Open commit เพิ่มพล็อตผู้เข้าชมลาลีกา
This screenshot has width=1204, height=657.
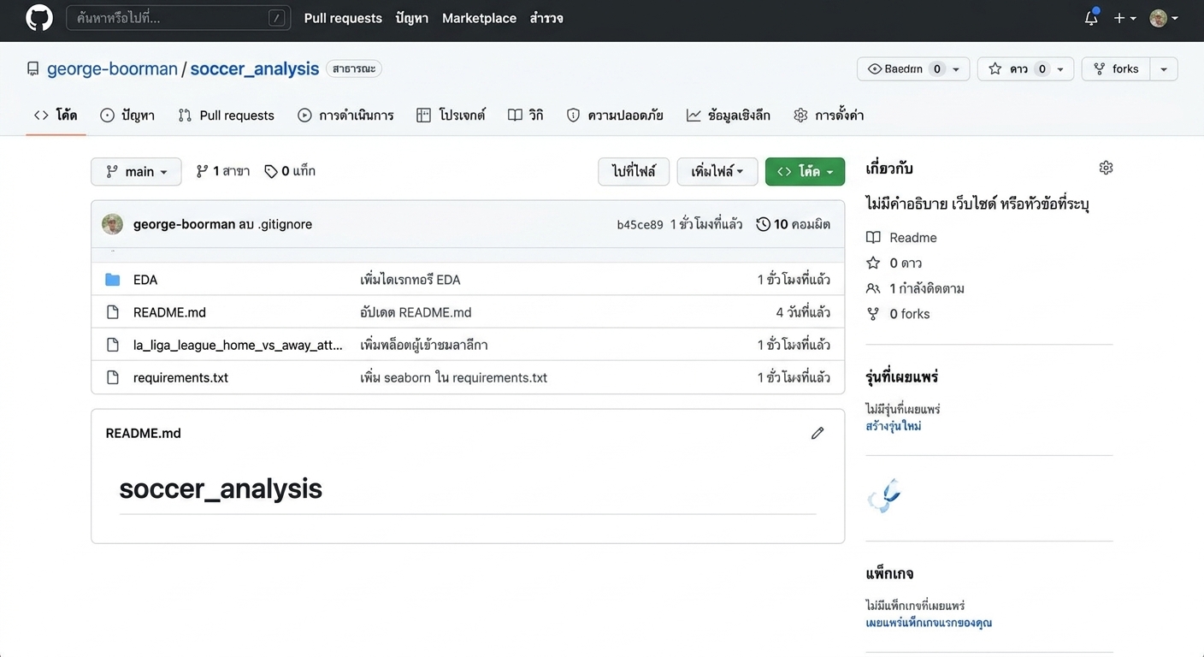click(x=424, y=345)
